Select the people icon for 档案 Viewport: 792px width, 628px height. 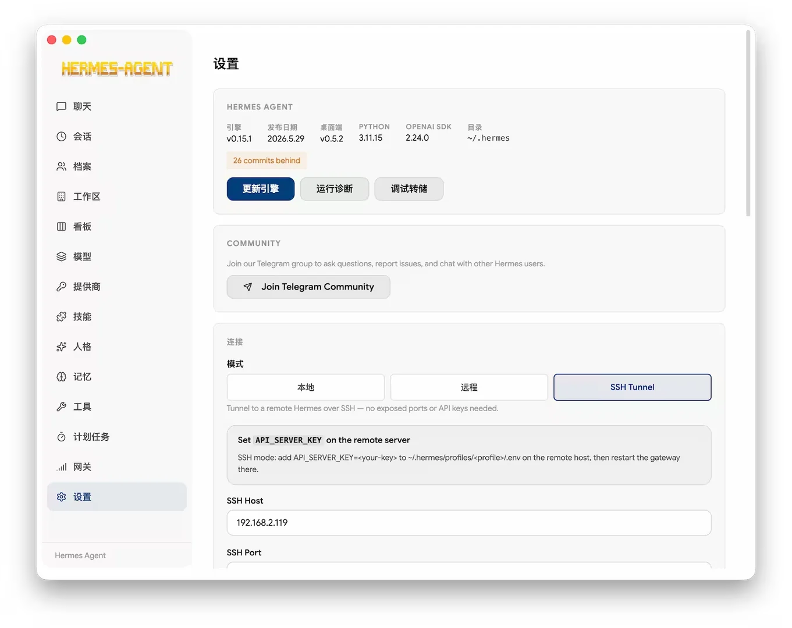(61, 167)
